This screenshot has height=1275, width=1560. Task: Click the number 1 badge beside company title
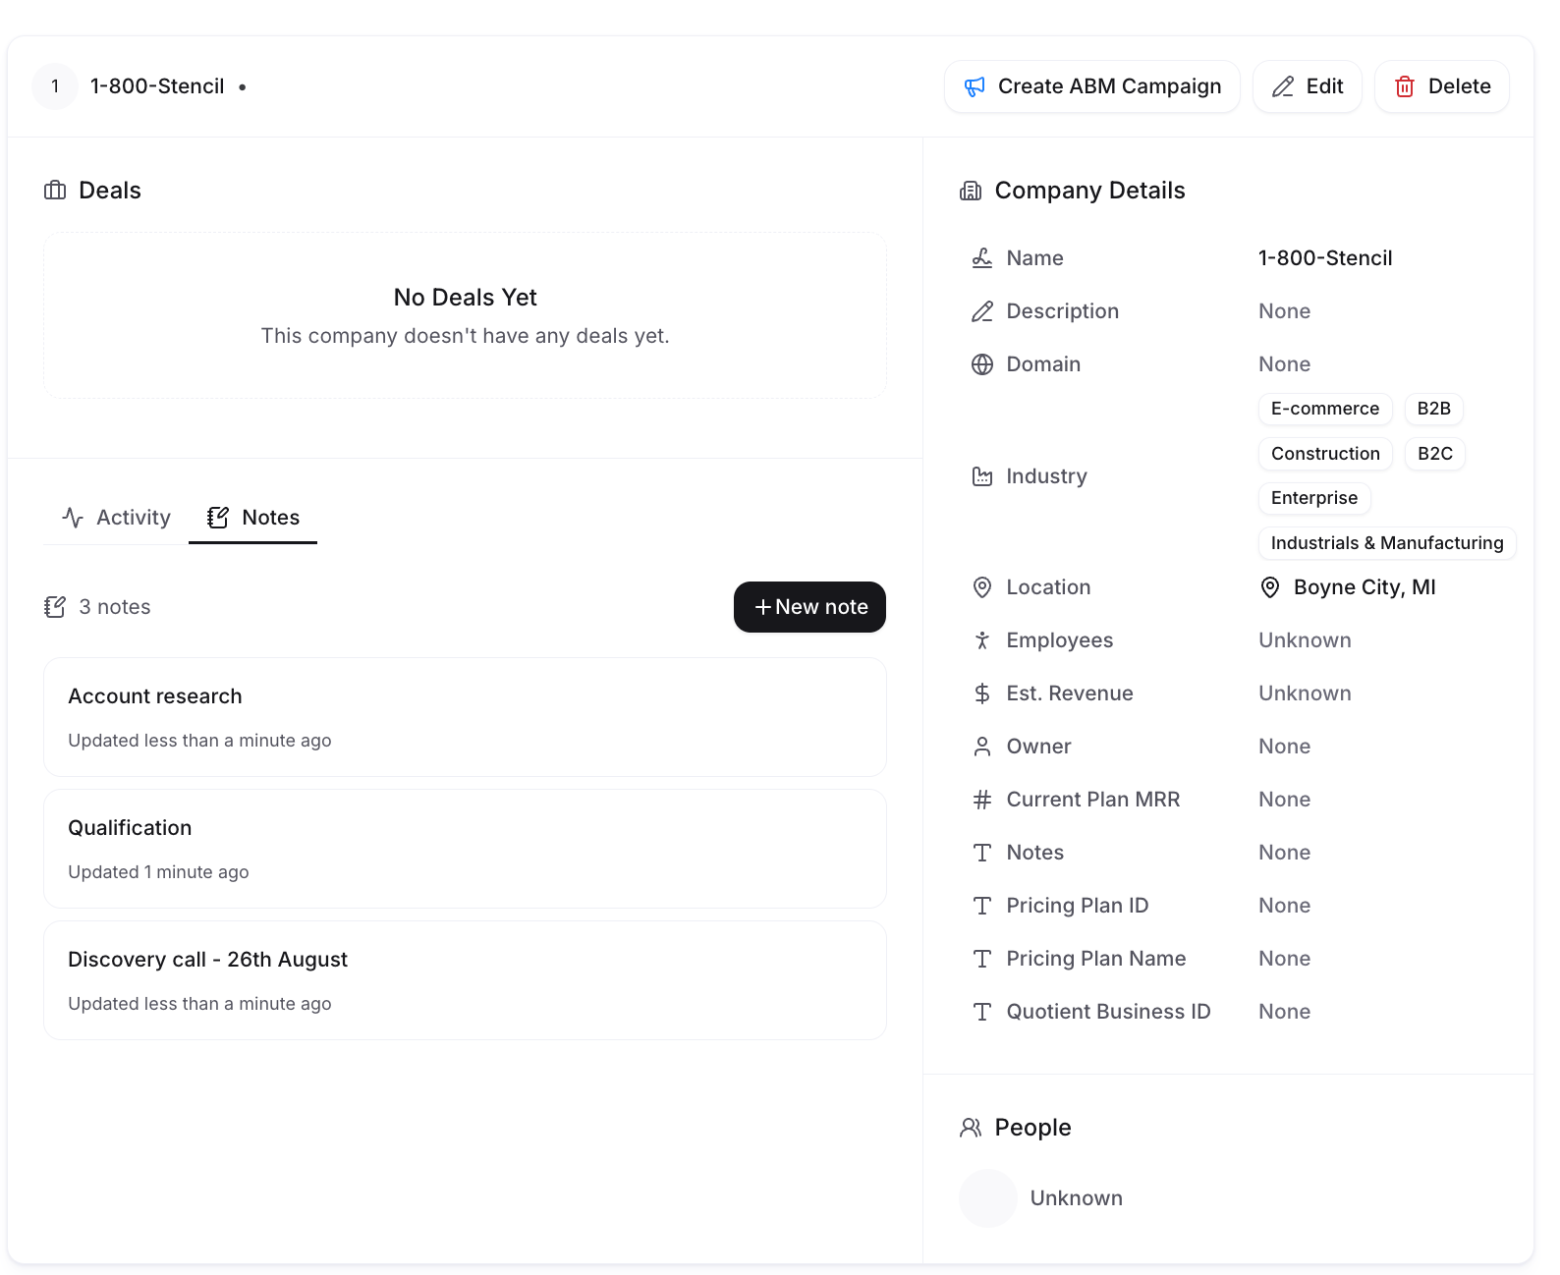55,86
